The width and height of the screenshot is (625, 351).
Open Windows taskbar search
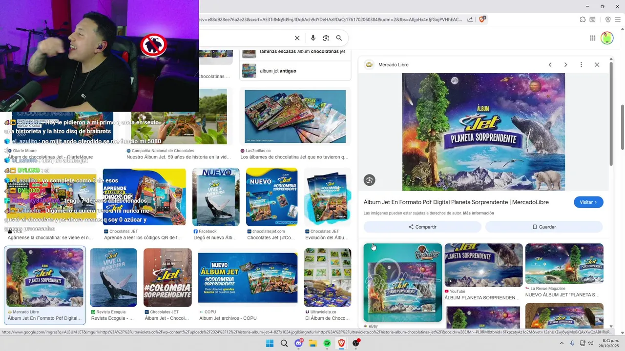pos(284,343)
